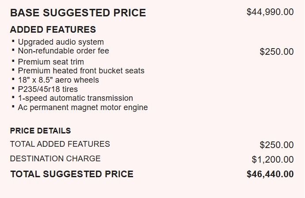
Task: Select the P235/45r18 tires item
Action: 48,89
